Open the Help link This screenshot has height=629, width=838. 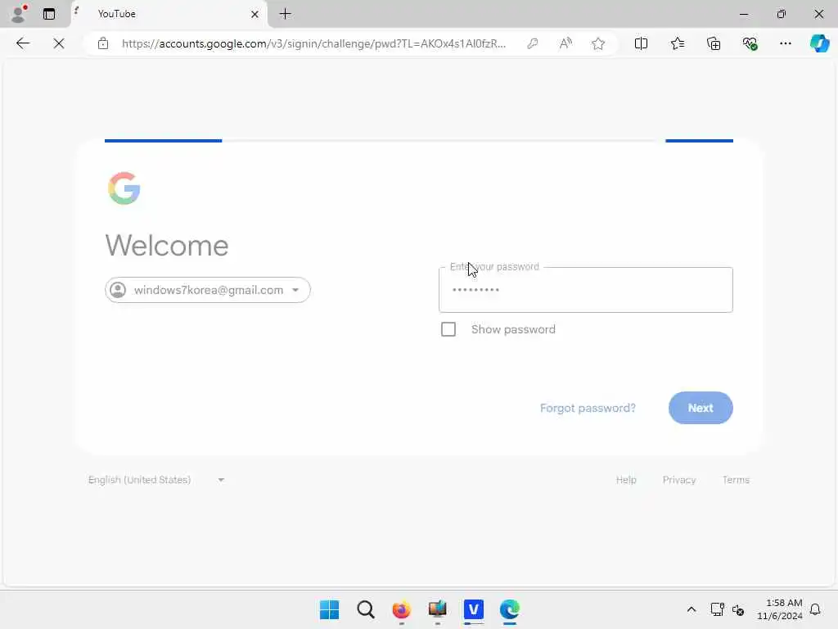tap(626, 480)
